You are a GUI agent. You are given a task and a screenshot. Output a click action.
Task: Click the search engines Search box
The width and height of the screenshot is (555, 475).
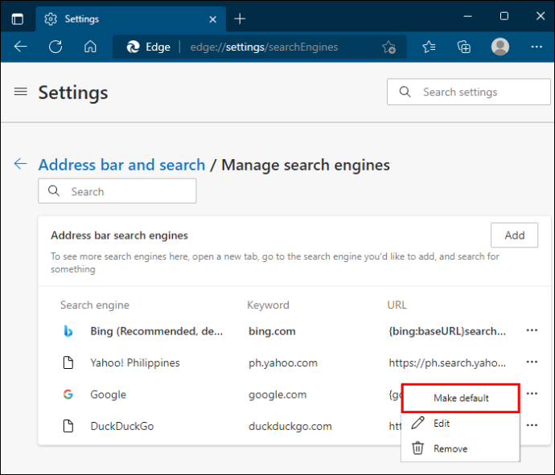click(x=117, y=191)
